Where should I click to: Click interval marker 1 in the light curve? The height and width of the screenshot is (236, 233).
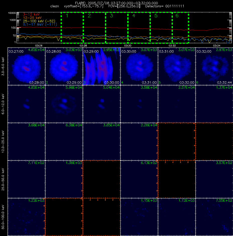click(67, 16)
